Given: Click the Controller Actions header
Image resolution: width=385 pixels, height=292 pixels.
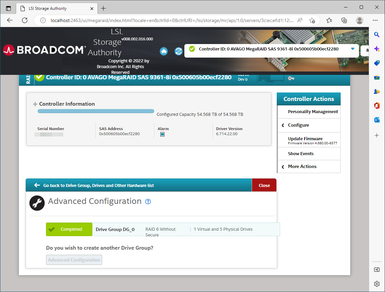Looking at the screenshot, I should (309, 99).
